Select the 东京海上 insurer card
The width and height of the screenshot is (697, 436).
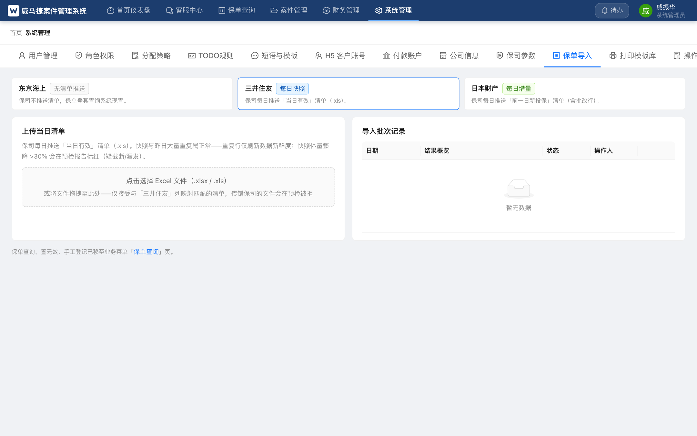[x=122, y=94]
